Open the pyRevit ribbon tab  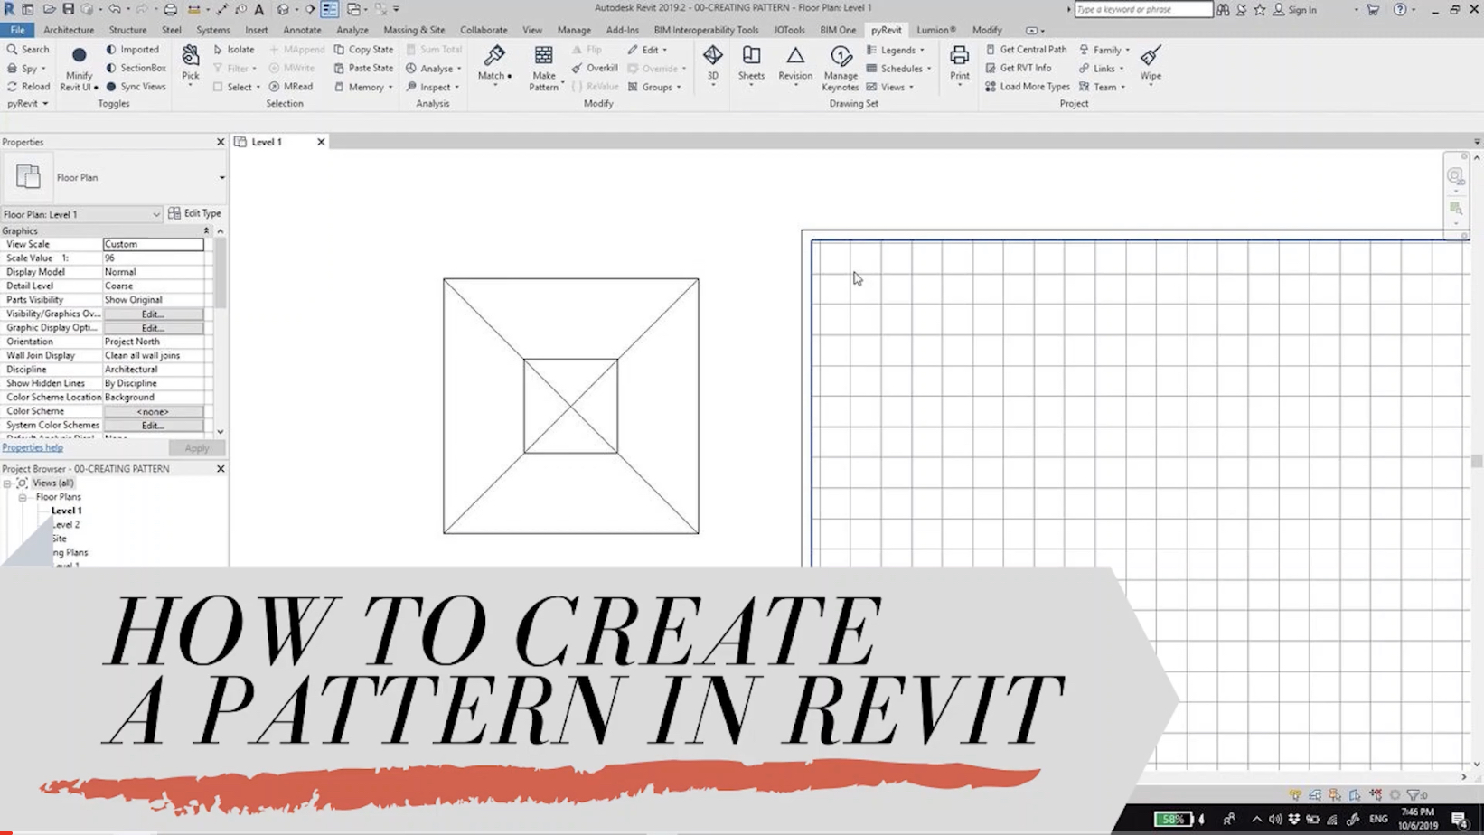(886, 29)
